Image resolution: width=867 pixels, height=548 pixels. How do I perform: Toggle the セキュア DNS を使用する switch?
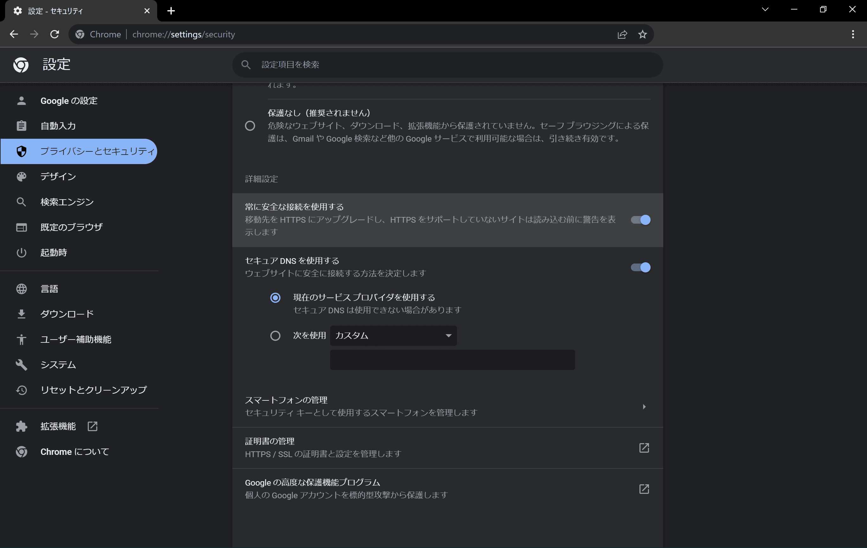[x=640, y=268]
